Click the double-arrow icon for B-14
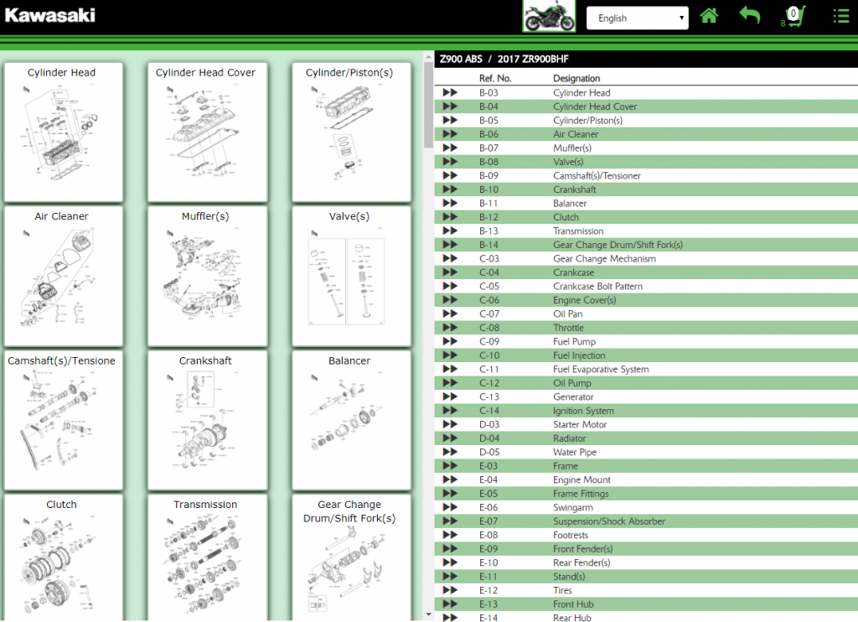Screen dimensions: 858x622 [x=450, y=245]
